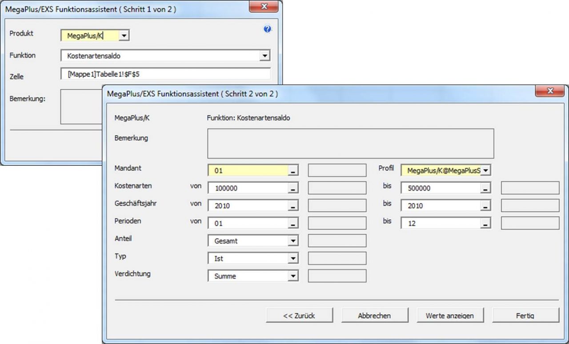This screenshot has height=344, width=569.
Task: Open the Produkt dropdown arrow
Action: click(x=124, y=36)
